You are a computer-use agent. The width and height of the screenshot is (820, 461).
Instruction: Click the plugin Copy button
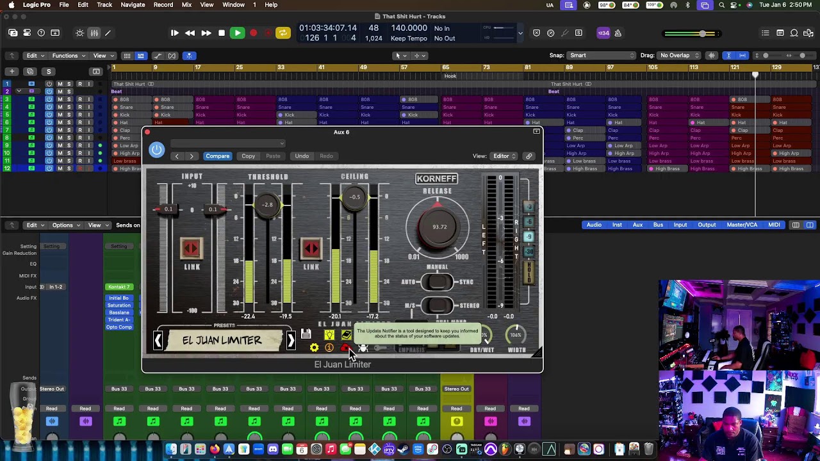248,156
